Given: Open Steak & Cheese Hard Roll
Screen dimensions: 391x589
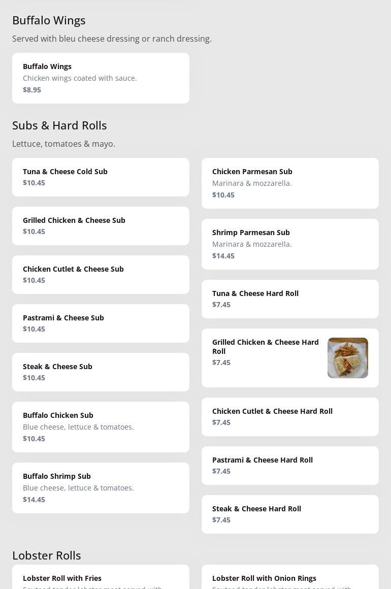Looking at the screenshot, I should (290, 514).
